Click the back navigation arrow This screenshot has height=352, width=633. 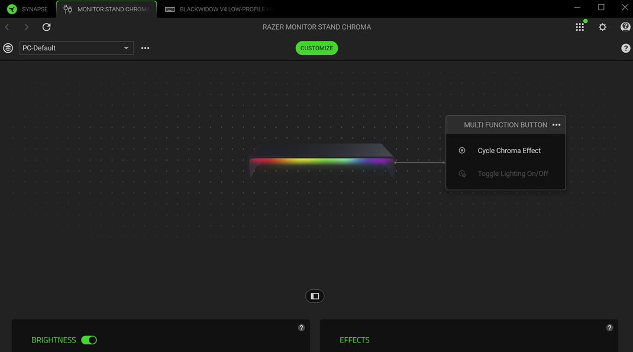[x=7, y=27]
